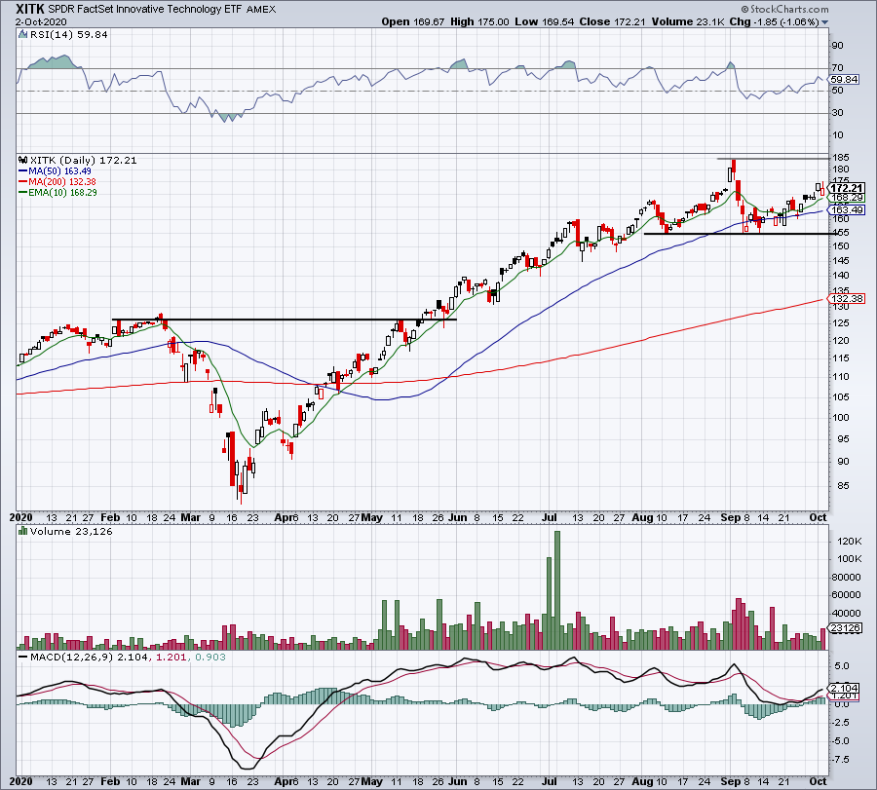The image size is (877, 790).
Task: Click the 132.38 red MA axis tag
Action: coord(848,299)
